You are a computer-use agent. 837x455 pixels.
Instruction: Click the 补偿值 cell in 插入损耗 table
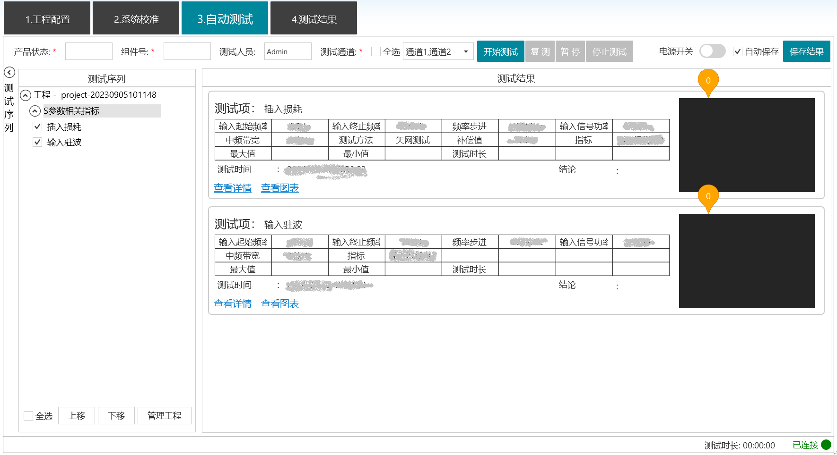click(x=470, y=140)
